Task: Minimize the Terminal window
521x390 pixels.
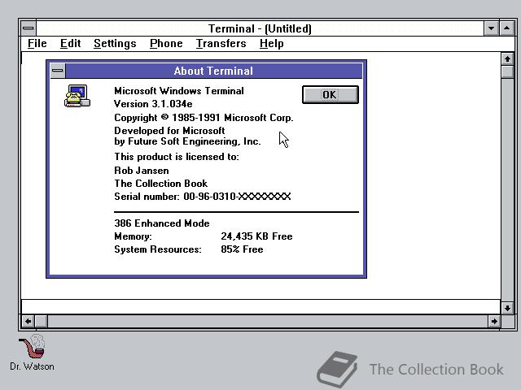Action: (491, 28)
